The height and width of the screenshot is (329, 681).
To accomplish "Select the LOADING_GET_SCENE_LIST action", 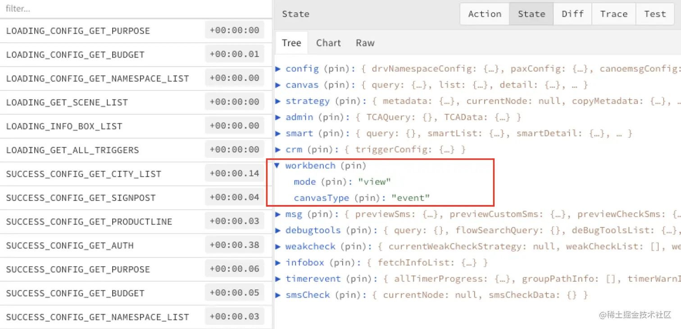I will [x=67, y=102].
